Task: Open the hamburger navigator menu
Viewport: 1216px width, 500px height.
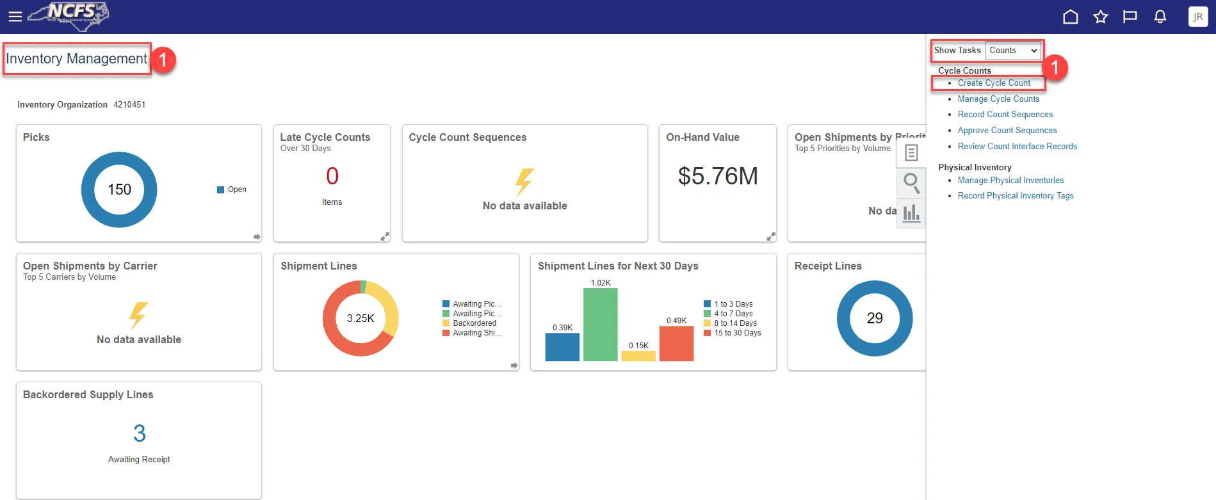Action: (15, 17)
